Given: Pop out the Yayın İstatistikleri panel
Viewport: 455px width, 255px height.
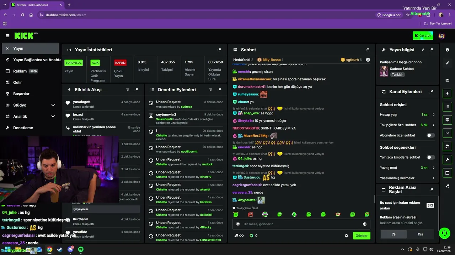Looking at the screenshot, I should pyautogui.click(x=219, y=50).
